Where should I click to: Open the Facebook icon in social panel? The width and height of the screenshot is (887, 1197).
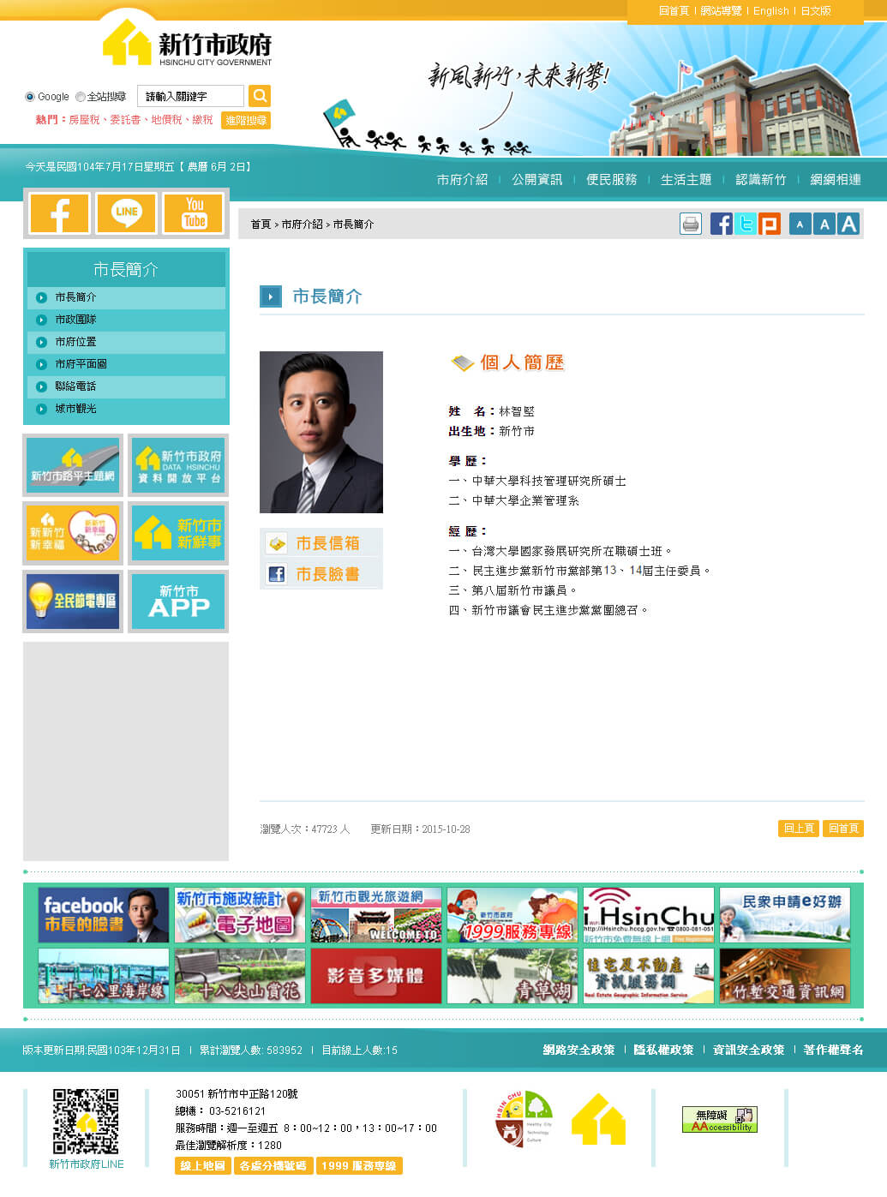59,213
